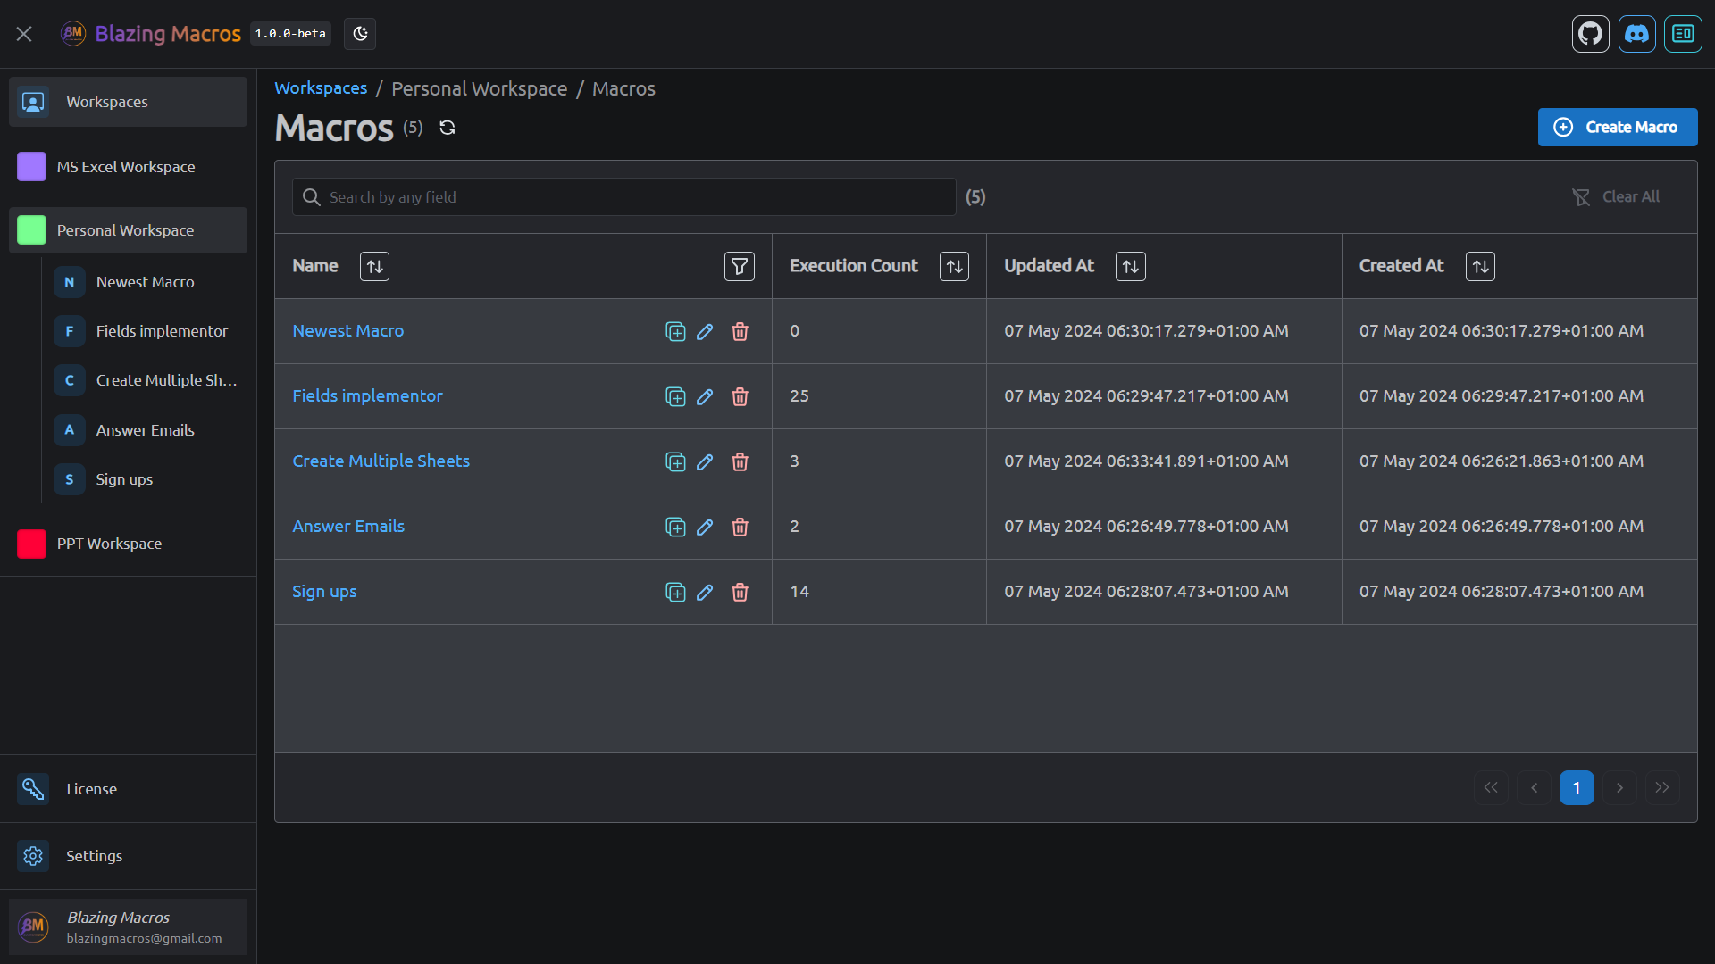Select page 1 in pagination

click(x=1577, y=788)
